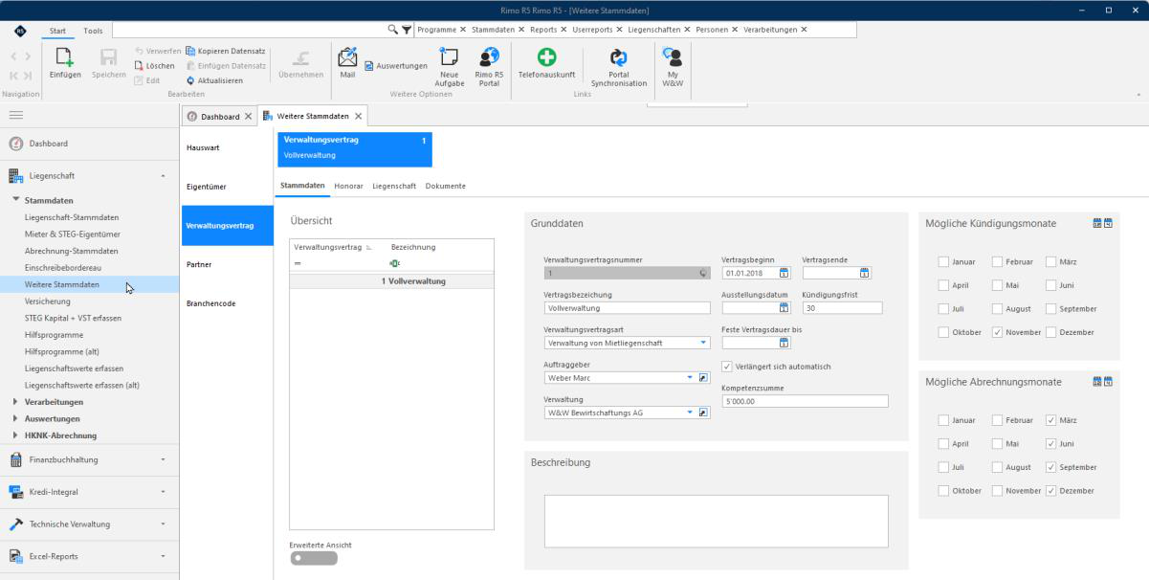Open the My W&W link icon
The image size is (1149, 580).
point(673,57)
